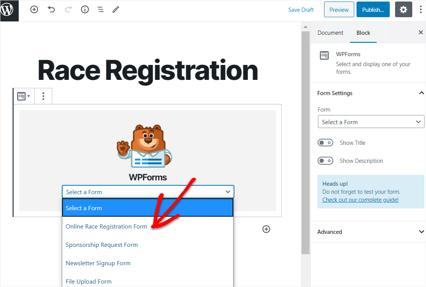Click the scrollbar up arrow
426x287 pixels.
click(x=305, y=27)
